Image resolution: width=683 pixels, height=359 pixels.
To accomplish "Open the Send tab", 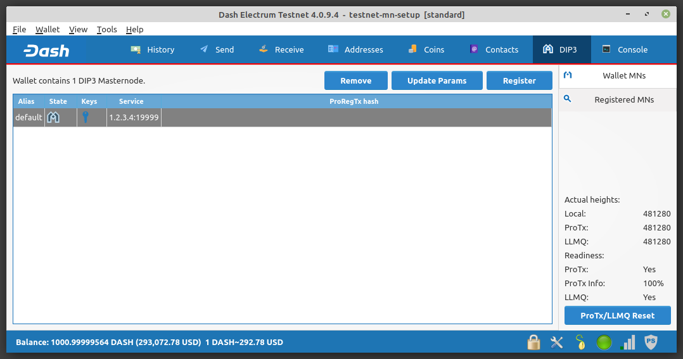I will point(217,49).
